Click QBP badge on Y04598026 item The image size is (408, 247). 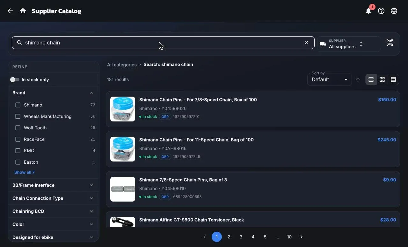coord(165,117)
